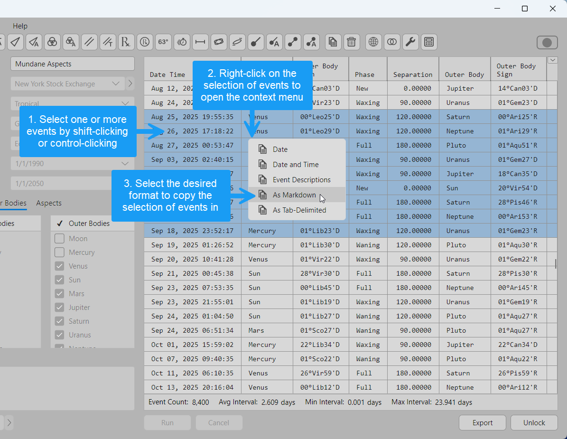This screenshot has height=439, width=567.
Task: Click the Mundane Aspects name field
Action: click(x=73, y=64)
